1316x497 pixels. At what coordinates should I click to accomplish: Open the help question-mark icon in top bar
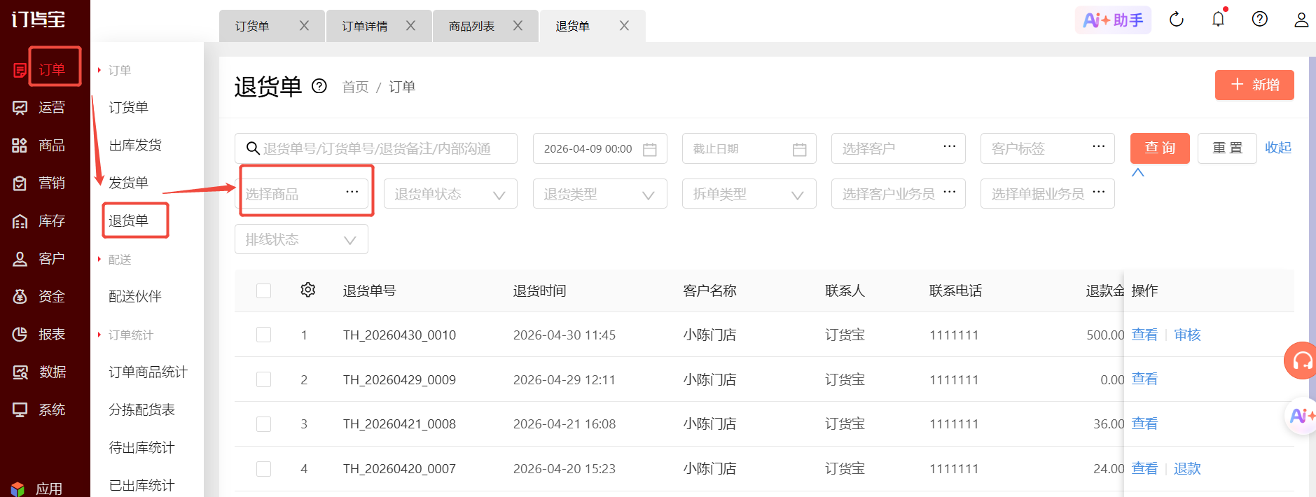(1260, 19)
